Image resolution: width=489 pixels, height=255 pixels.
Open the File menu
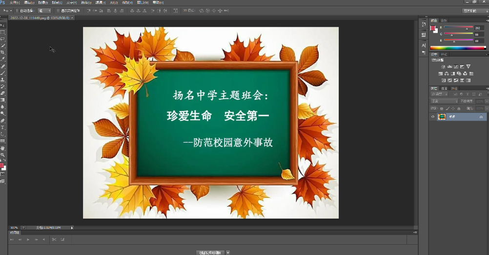[14, 2]
